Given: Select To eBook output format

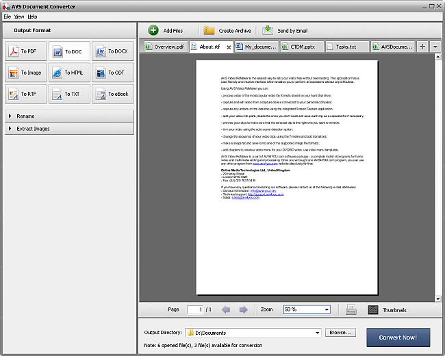Looking at the screenshot, I should coord(112,94).
